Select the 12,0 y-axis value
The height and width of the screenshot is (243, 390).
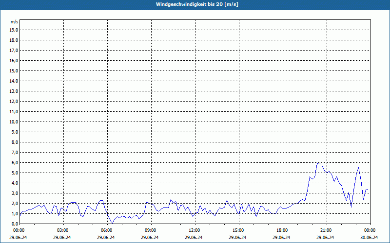coord(14,102)
